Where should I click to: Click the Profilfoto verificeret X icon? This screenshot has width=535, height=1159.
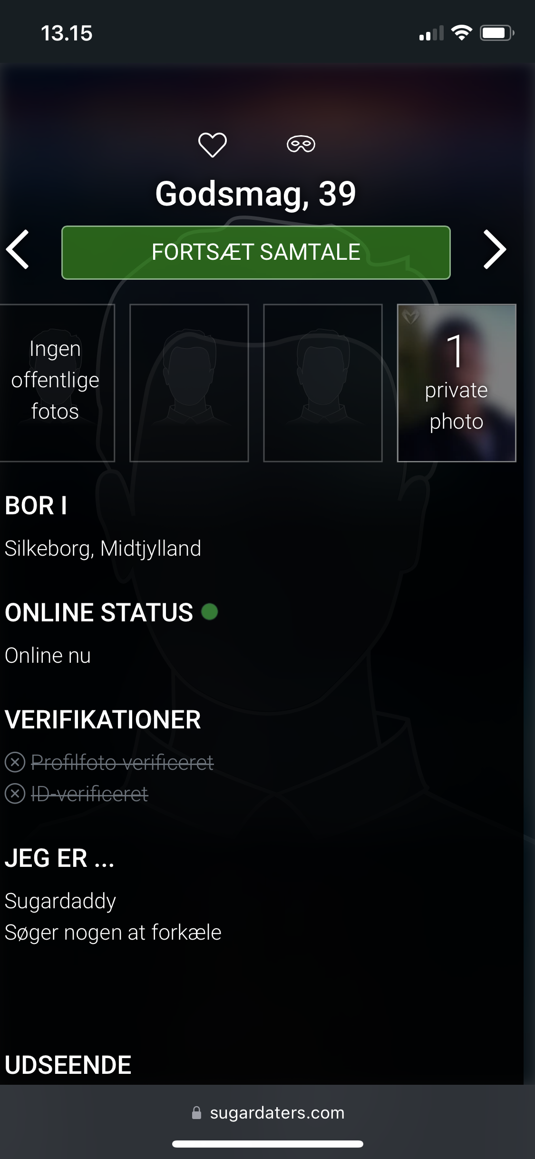(15, 762)
